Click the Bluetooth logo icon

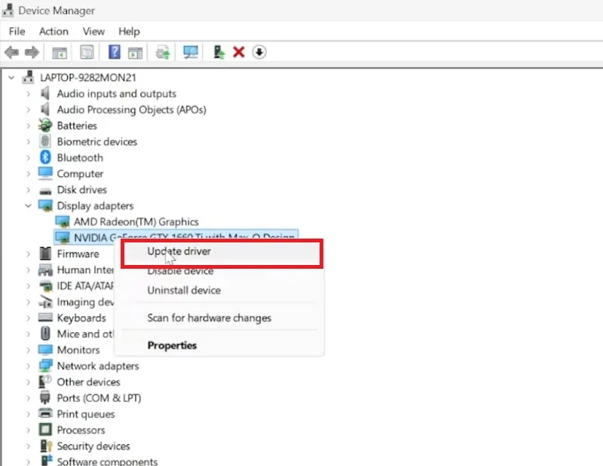(x=45, y=157)
